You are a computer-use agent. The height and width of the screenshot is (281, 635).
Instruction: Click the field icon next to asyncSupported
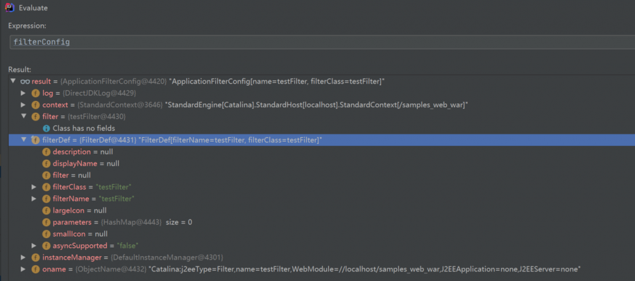(x=46, y=245)
